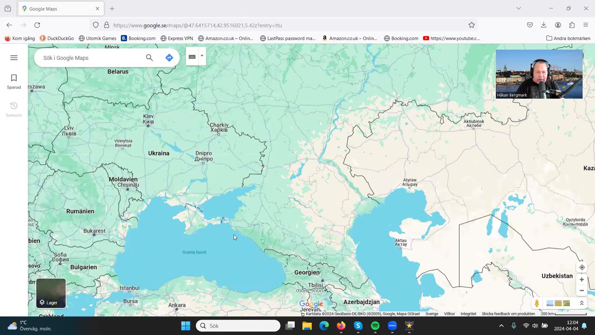The width and height of the screenshot is (595, 335).
Task: Open Task View on the taskbar
Action: click(x=290, y=326)
